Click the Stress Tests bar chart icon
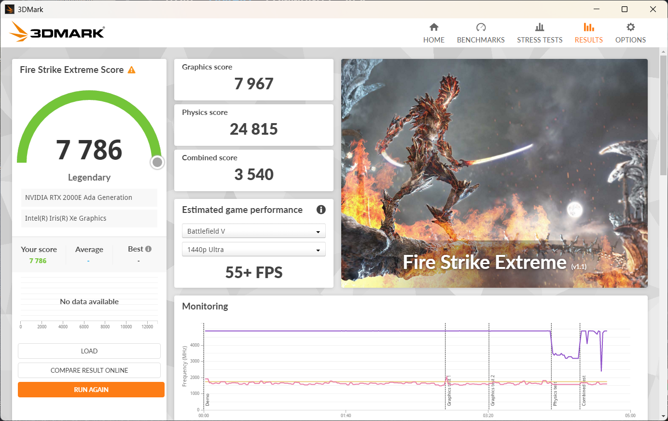Screen dimensions: 668x421 [540, 27]
